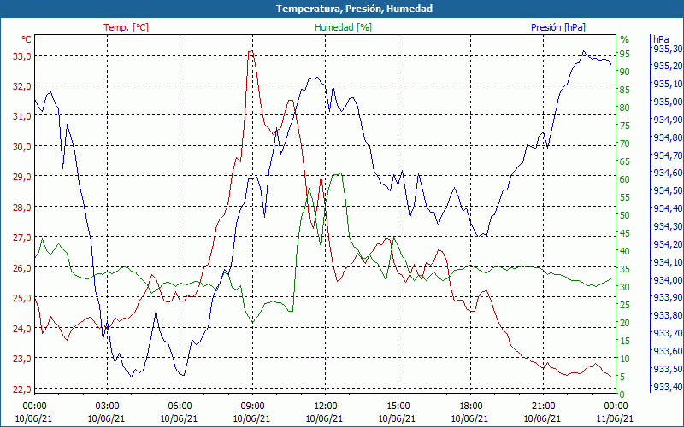Click the 33,0 temperature axis label
This screenshot has width=684, height=427.
[21, 56]
